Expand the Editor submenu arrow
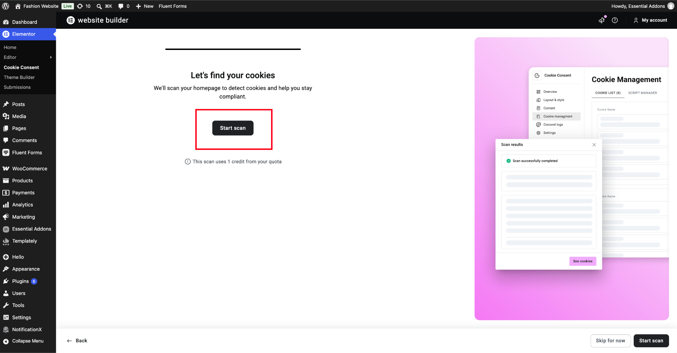Image resolution: width=677 pixels, height=353 pixels. pyautogui.click(x=51, y=57)
